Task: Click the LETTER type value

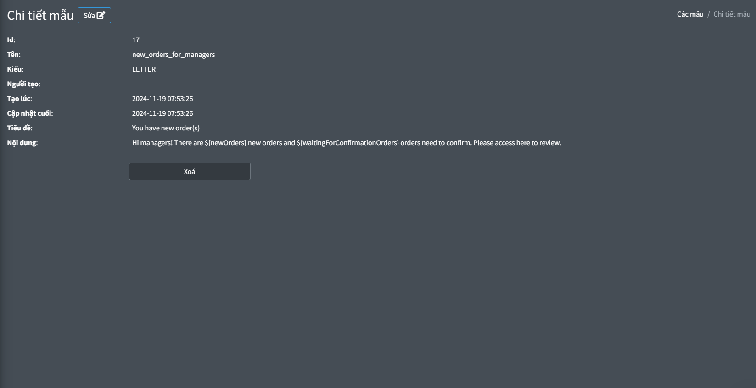Action: [144, 69]
